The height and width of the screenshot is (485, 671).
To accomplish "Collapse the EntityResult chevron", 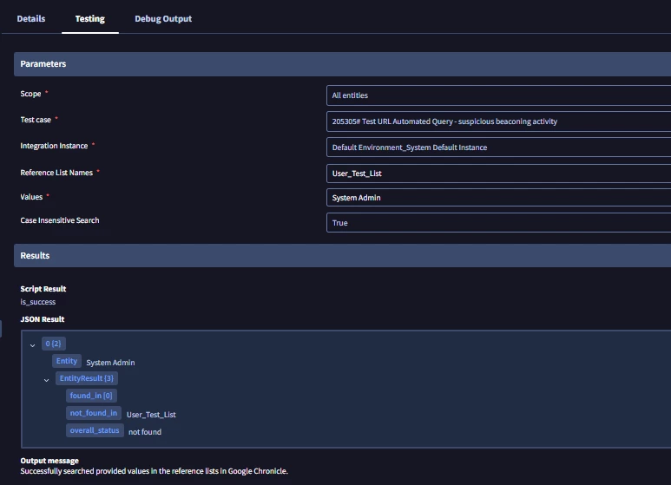I will pos(46,380).
